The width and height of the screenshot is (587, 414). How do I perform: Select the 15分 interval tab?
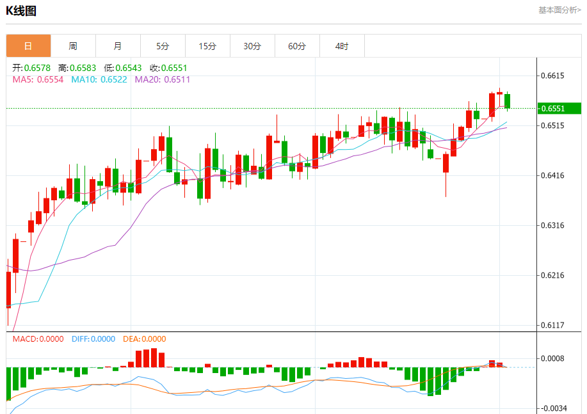coord(208,46)
